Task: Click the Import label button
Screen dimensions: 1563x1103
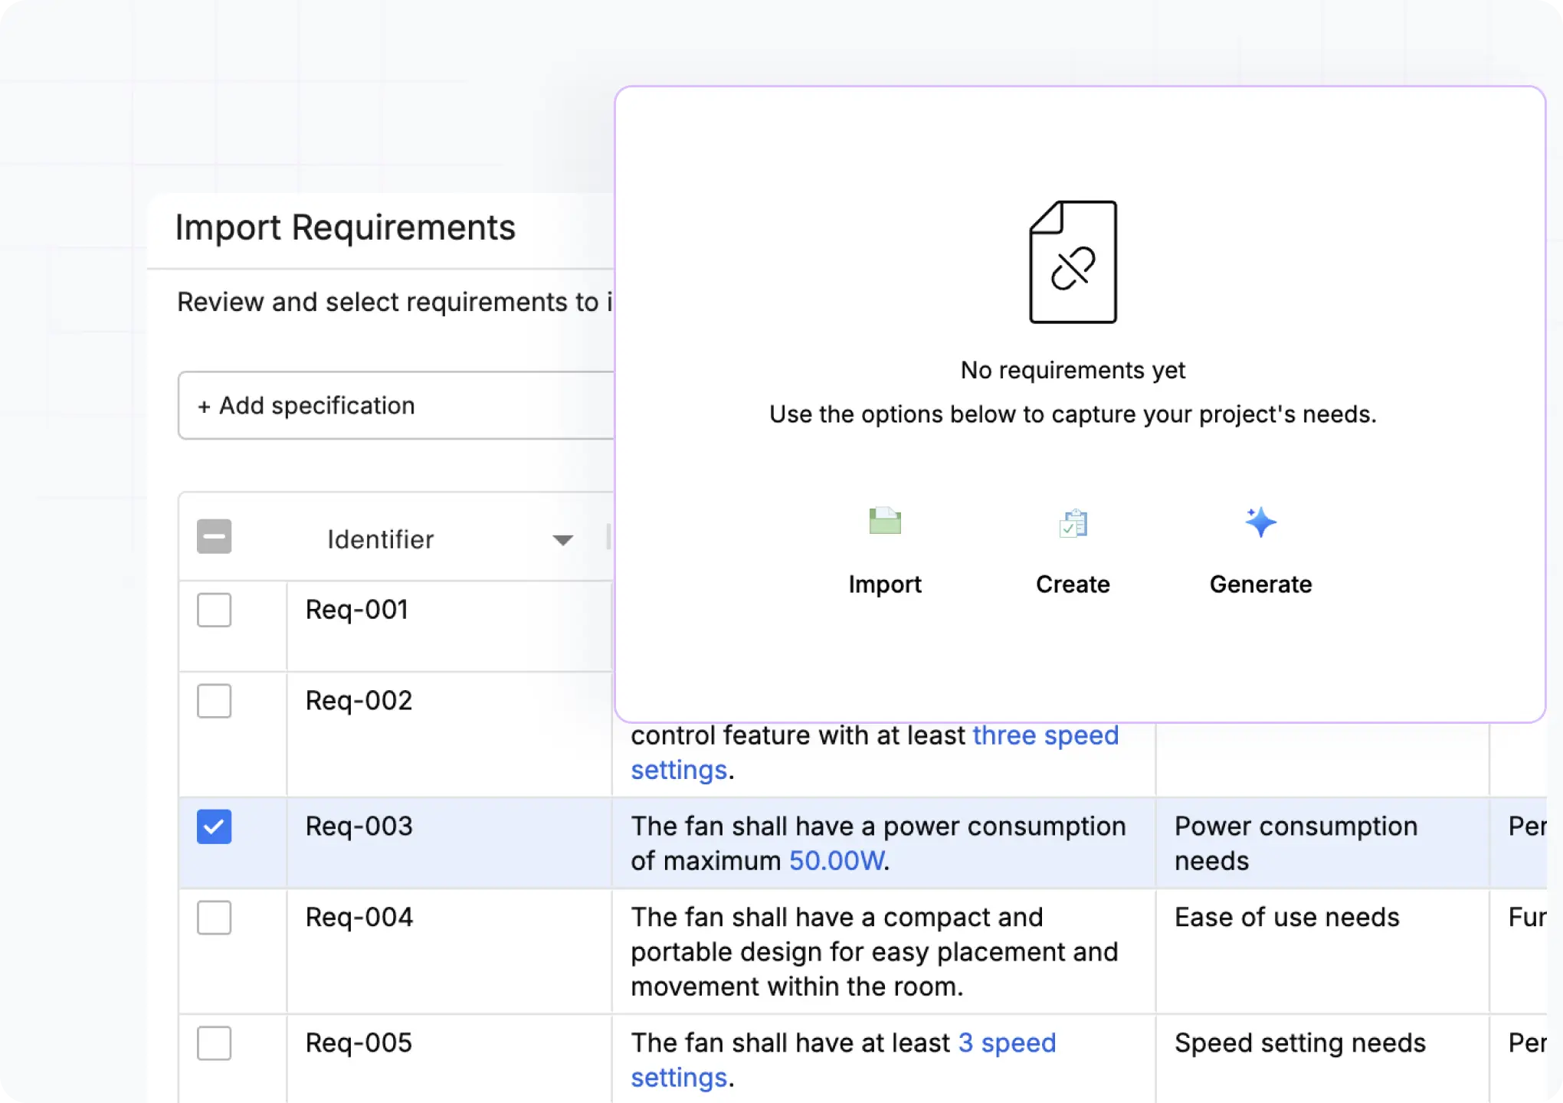Action: tap(885, 584)
